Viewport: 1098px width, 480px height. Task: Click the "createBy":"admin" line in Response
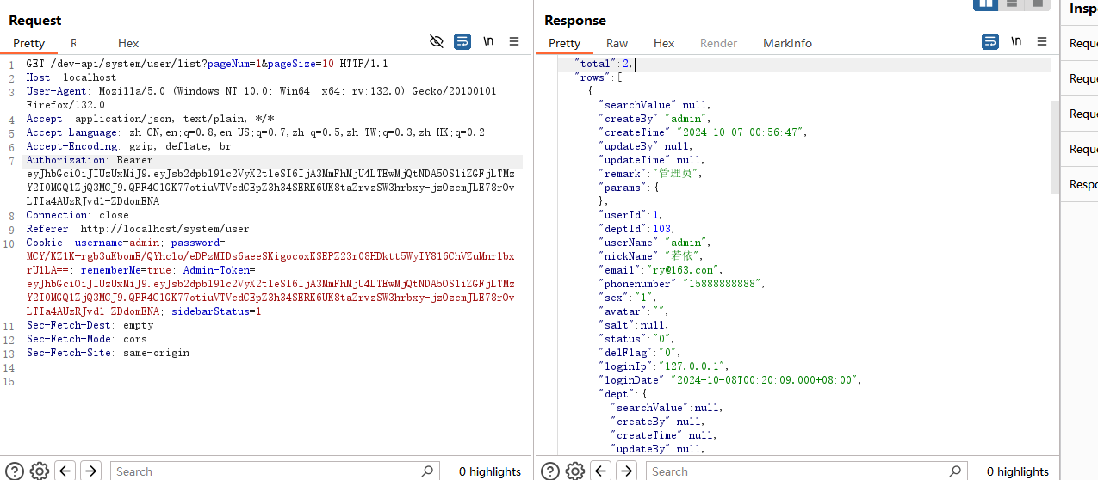pyautogui.click(x=654, y=119)
